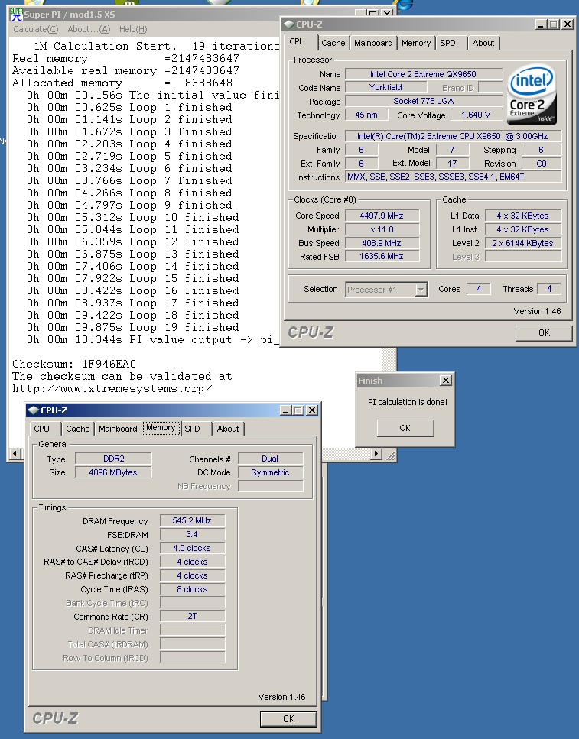Click the 45 nm technology value

coord(366,115)
